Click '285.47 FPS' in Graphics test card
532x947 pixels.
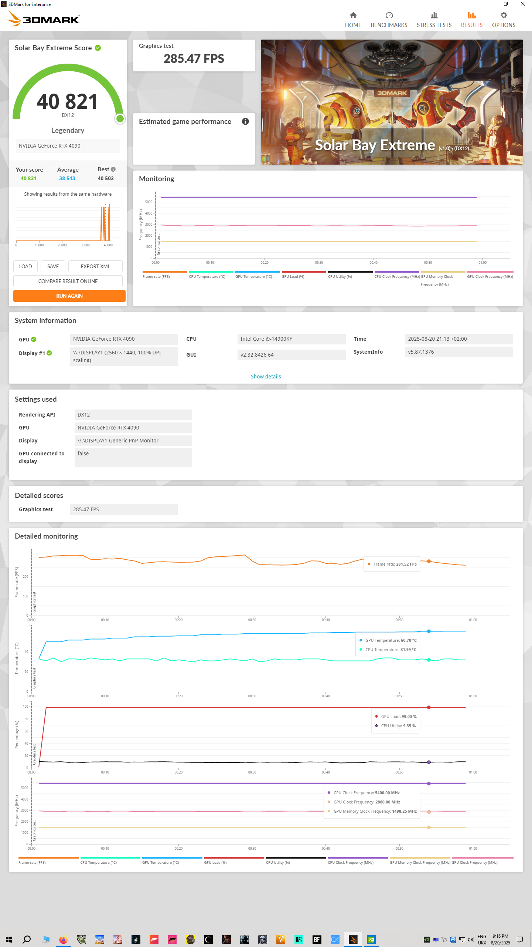194,59
